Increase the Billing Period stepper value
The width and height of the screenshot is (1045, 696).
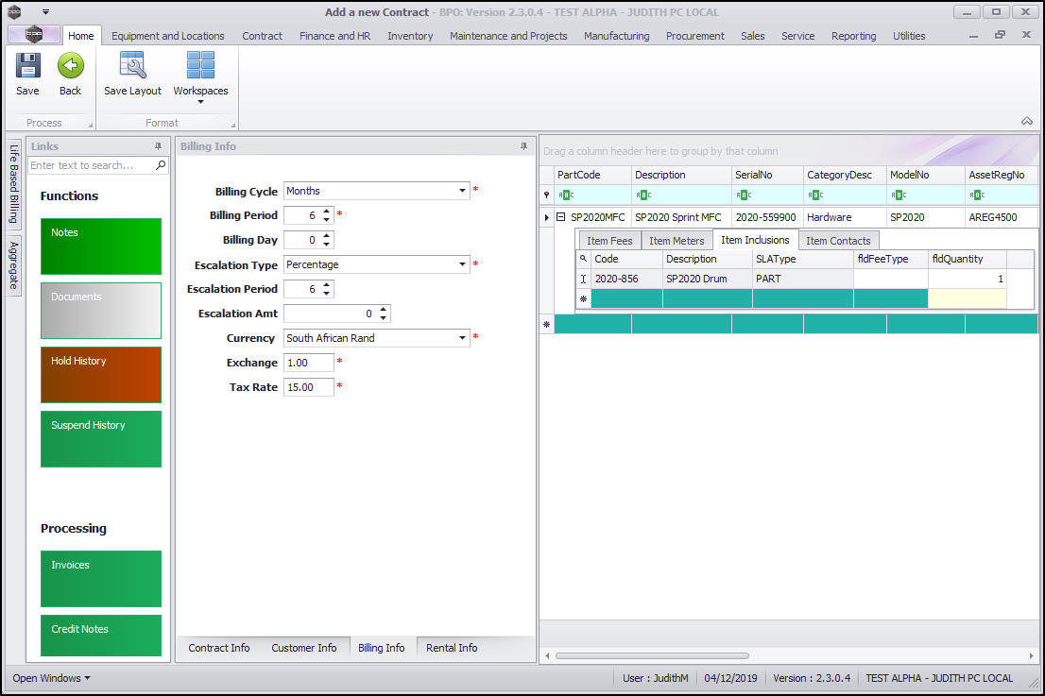click(x=326, y=211)
